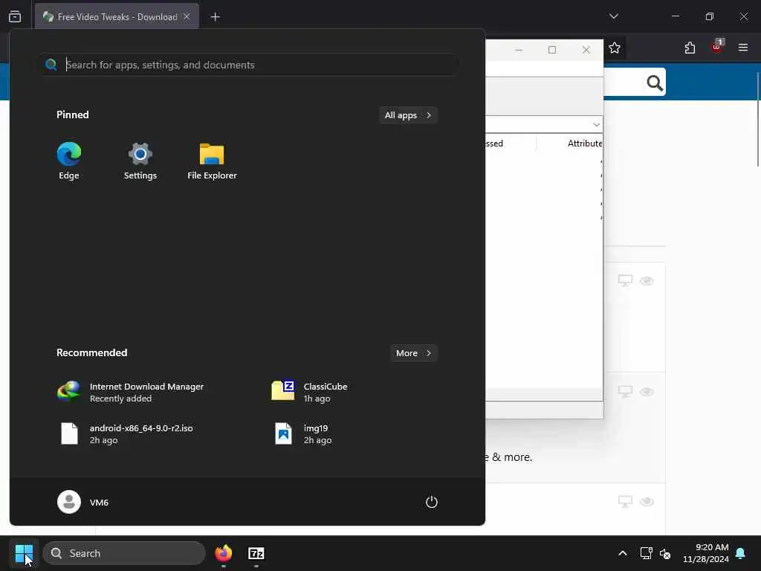This screenshot has height=571, width=761.
Task: Switch to Firefox on the taskbar
Action: click(223, 553)
